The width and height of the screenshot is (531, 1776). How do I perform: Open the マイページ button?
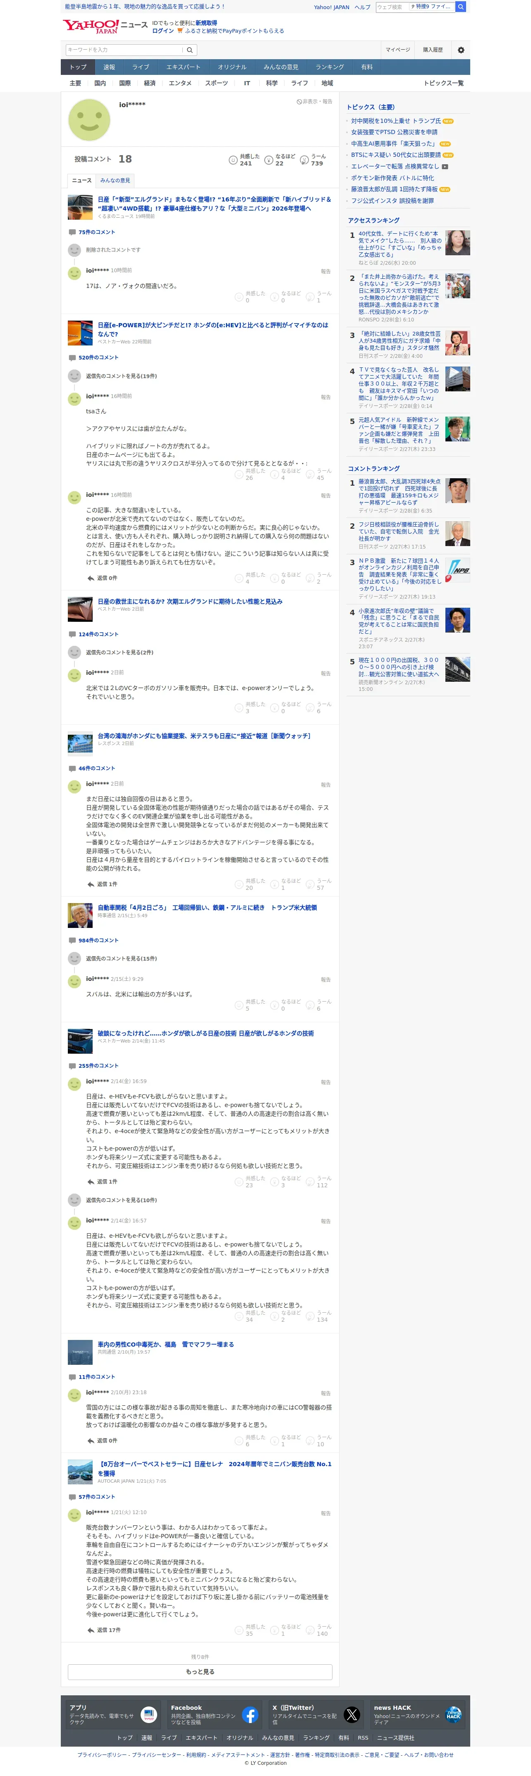[398, 50]
